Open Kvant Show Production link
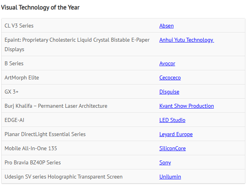This screenshot has width=247, height=186. point(186,106)
